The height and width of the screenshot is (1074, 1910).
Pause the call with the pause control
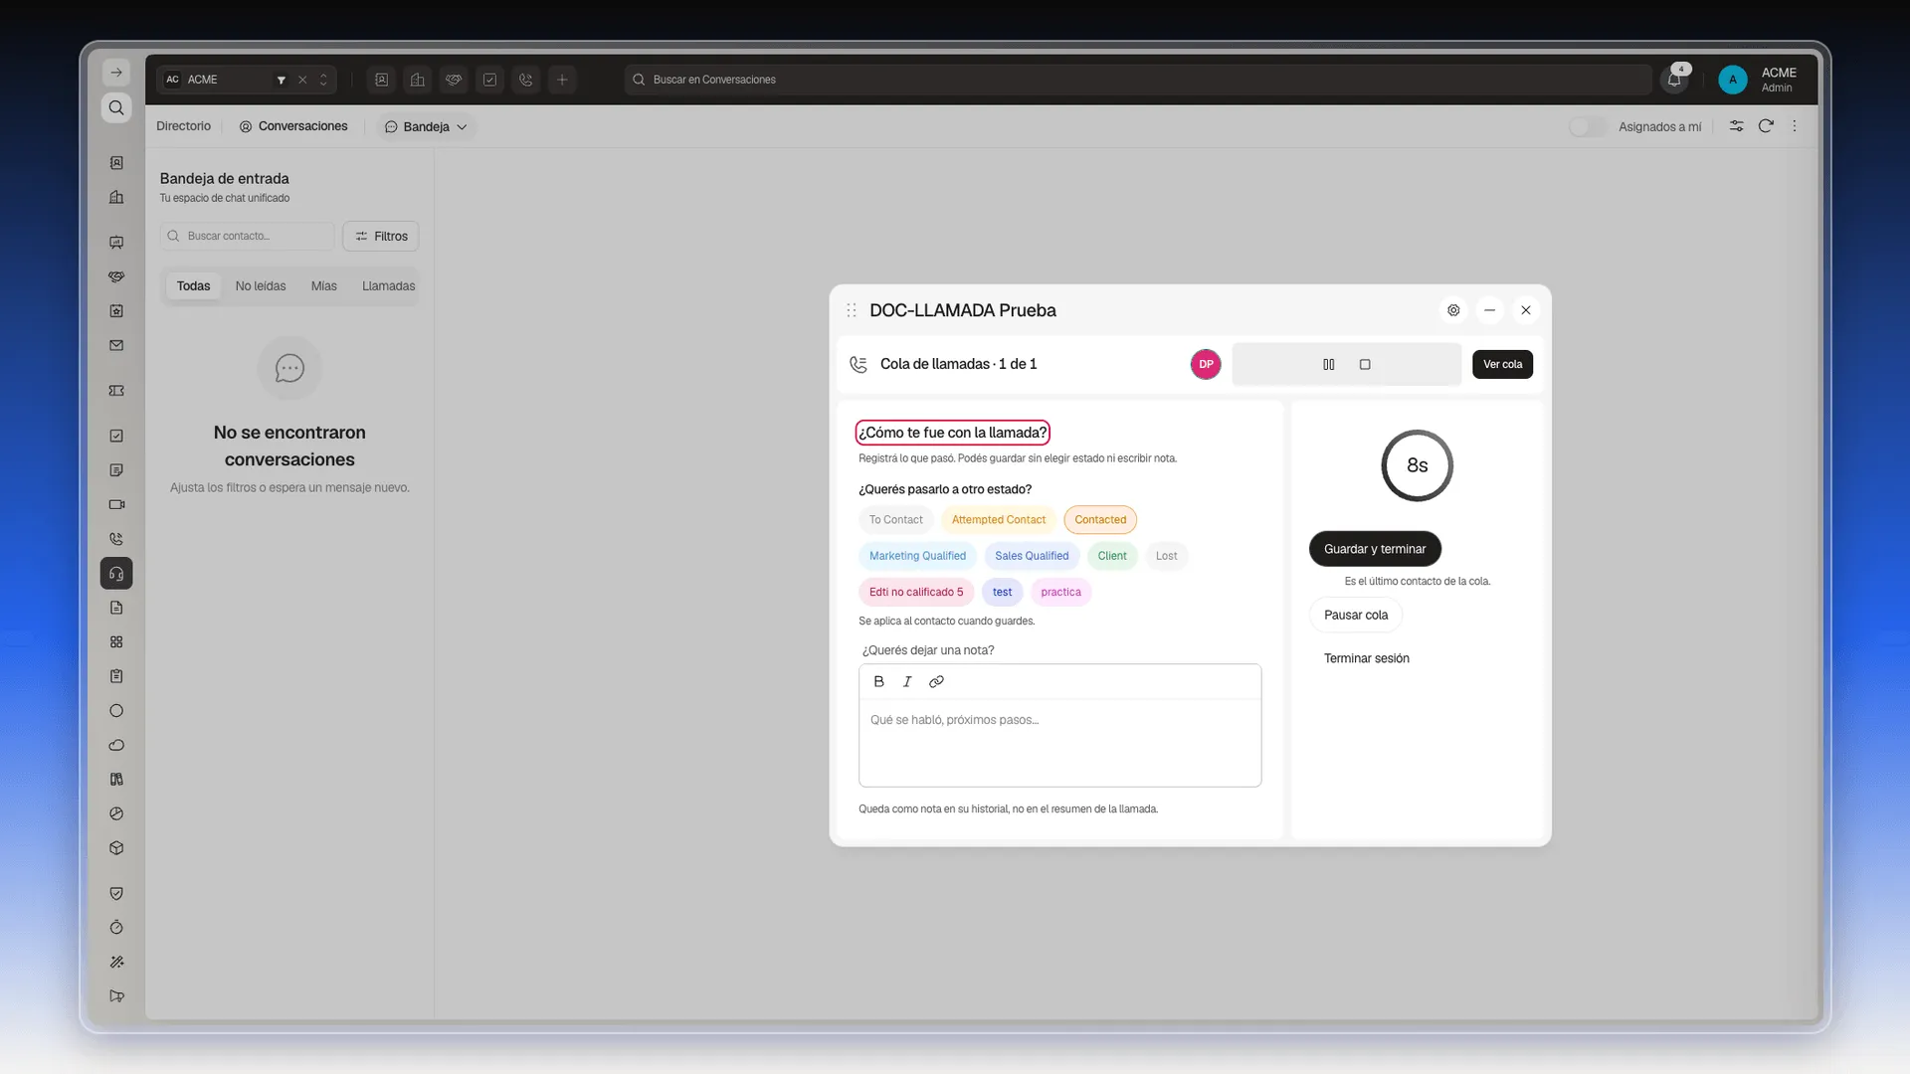[1329, 365]
